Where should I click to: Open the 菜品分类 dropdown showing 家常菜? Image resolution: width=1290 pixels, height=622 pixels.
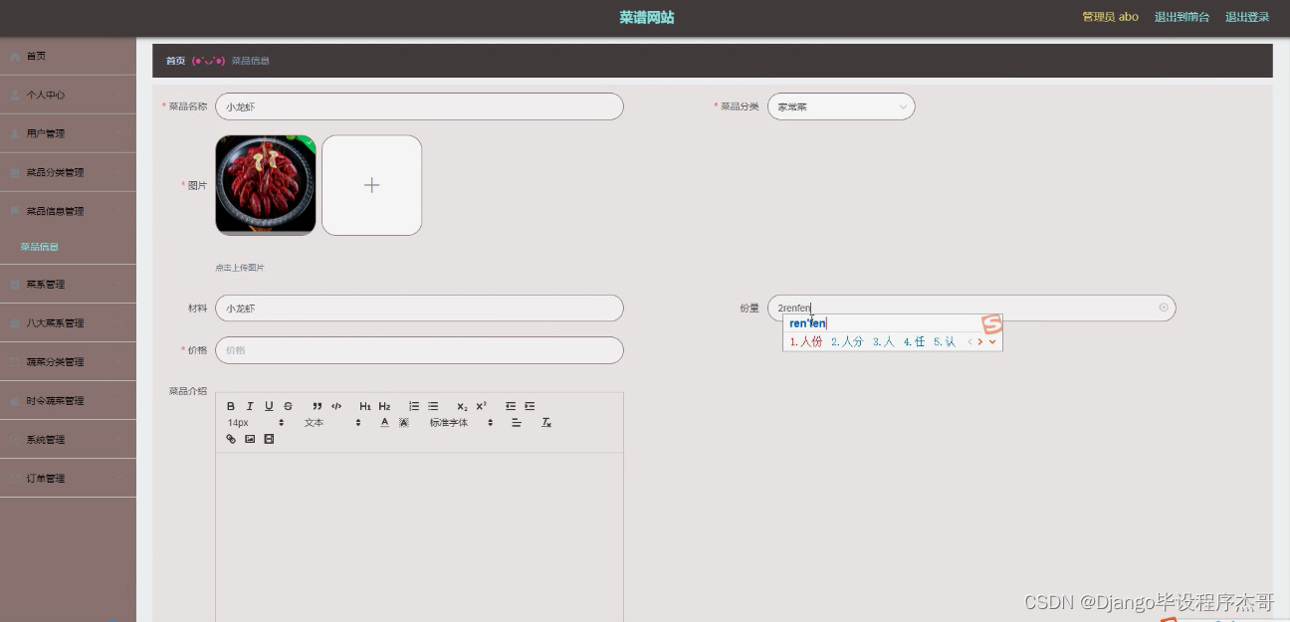(841, 106)
